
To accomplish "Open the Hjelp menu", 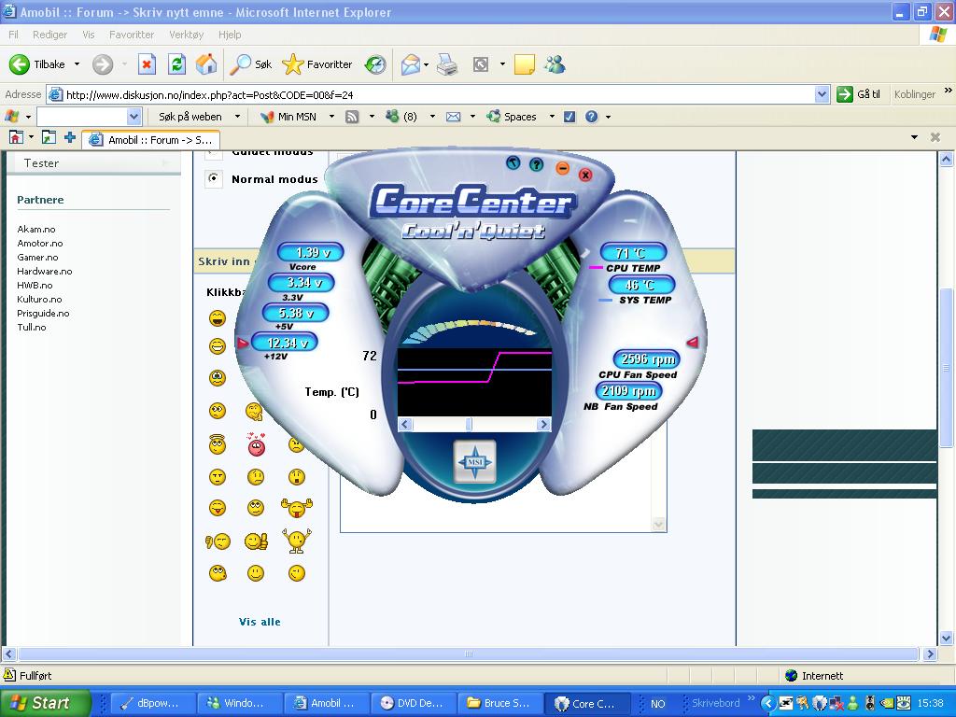I will coord(230,35).
